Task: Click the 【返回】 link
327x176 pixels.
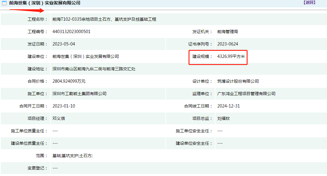Action: [309, 3]
